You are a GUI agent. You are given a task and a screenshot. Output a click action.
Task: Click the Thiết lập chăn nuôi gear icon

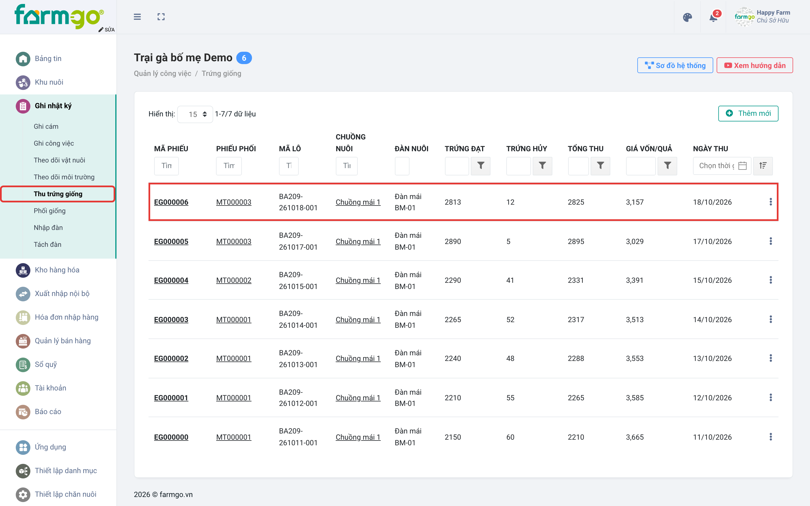tap(23, 494)
